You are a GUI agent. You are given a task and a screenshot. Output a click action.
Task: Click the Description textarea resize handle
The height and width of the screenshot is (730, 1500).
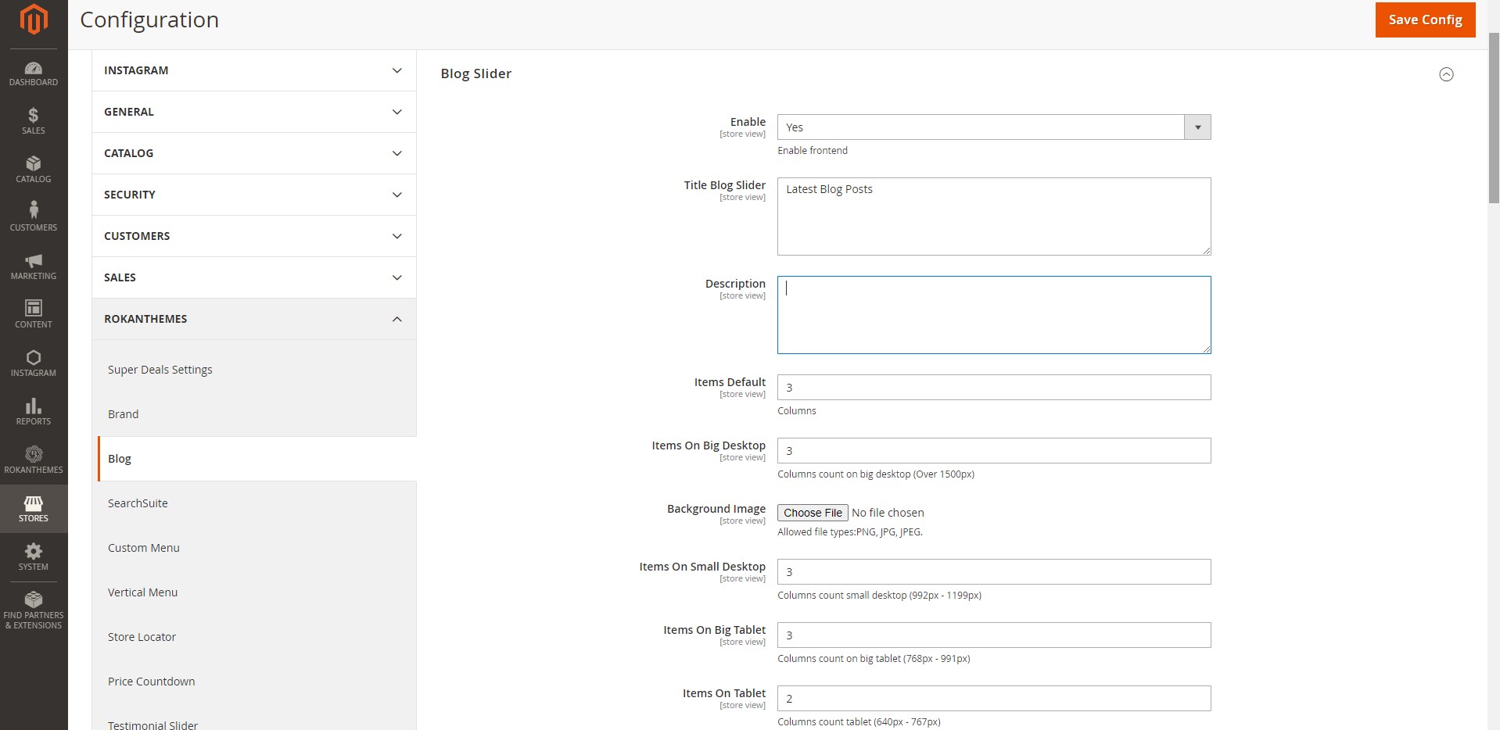pyautogui.click(x=1207, y=349)
